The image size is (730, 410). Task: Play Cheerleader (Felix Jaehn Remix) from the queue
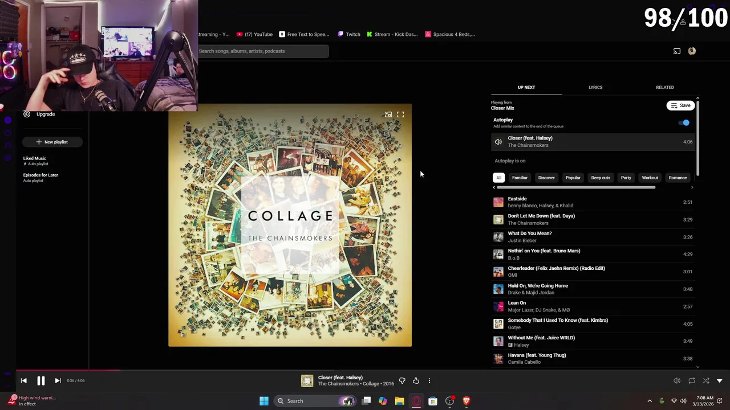[593, 272]
